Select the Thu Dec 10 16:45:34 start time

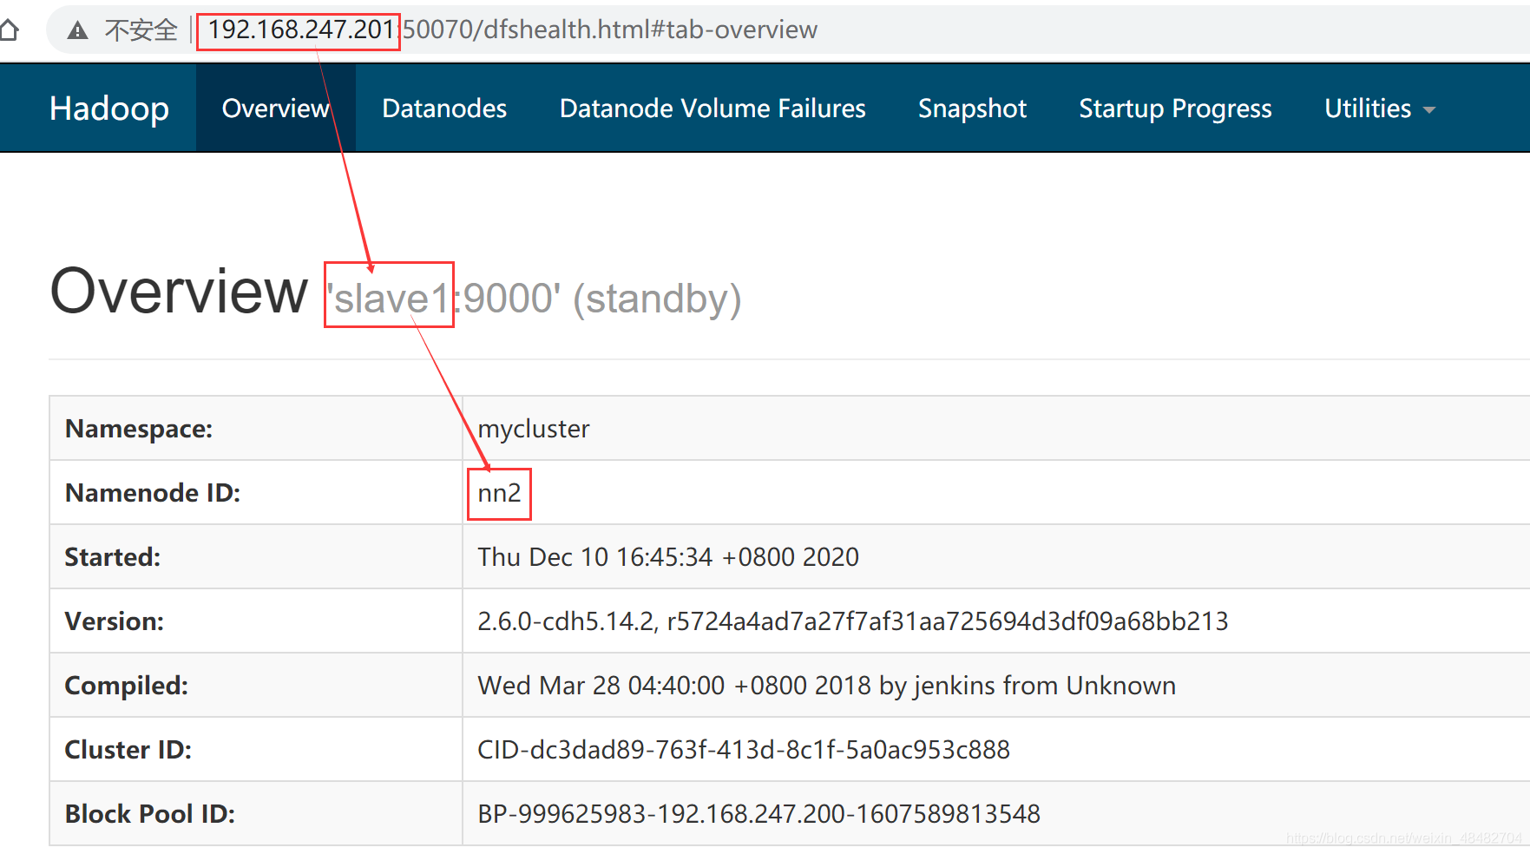668,557
